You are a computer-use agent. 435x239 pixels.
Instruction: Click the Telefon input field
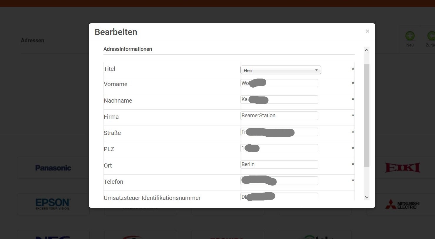(x=297, y=180)
